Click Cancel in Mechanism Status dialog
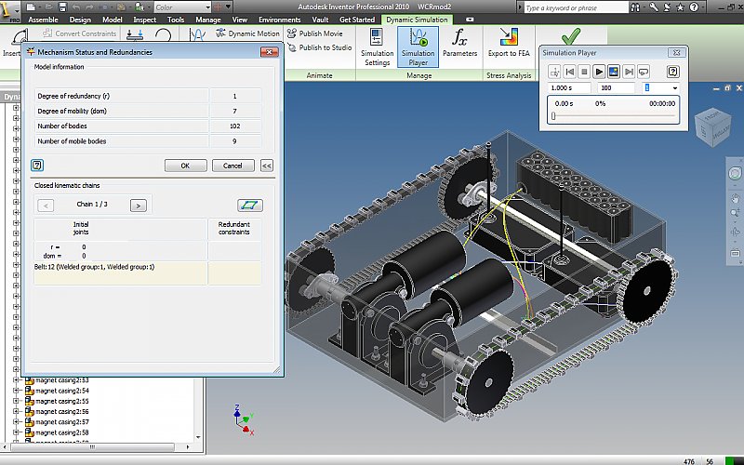 tap(232, 166)
